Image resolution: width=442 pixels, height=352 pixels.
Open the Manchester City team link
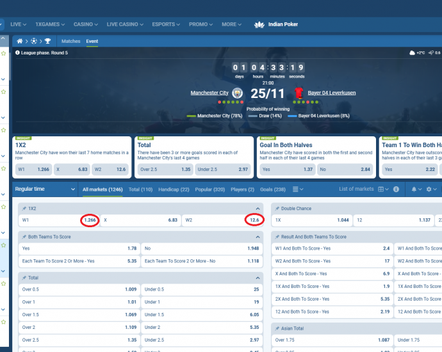(209, 93)
